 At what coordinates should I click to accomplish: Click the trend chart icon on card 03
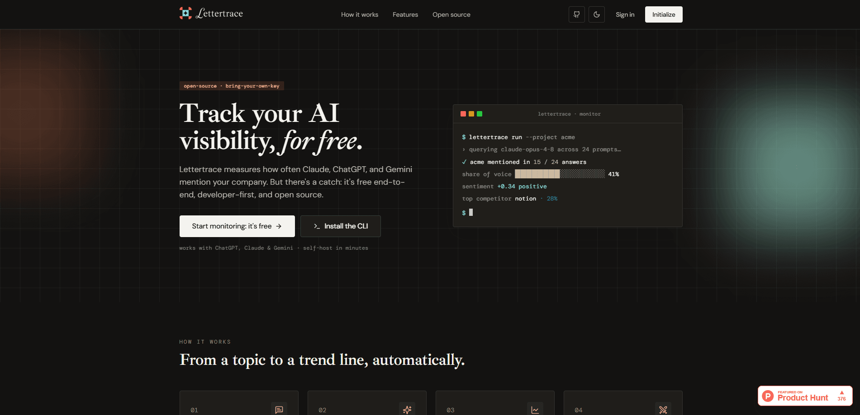pyautogui.click(x=535, y=410)
